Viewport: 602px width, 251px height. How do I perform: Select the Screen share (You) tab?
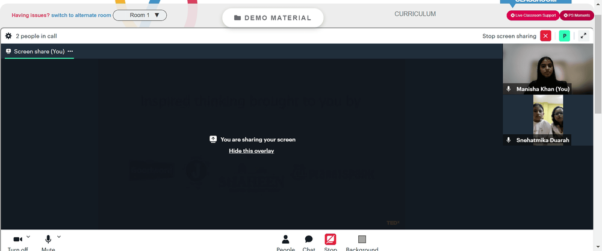(x=39, y=51)
